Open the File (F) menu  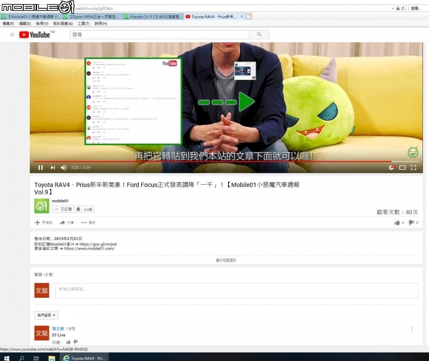point(8,23)
